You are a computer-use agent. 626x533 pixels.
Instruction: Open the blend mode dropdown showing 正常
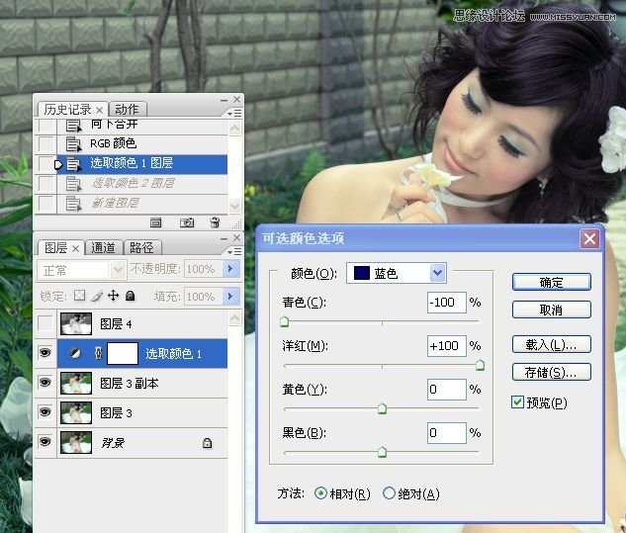click(82, 270)
